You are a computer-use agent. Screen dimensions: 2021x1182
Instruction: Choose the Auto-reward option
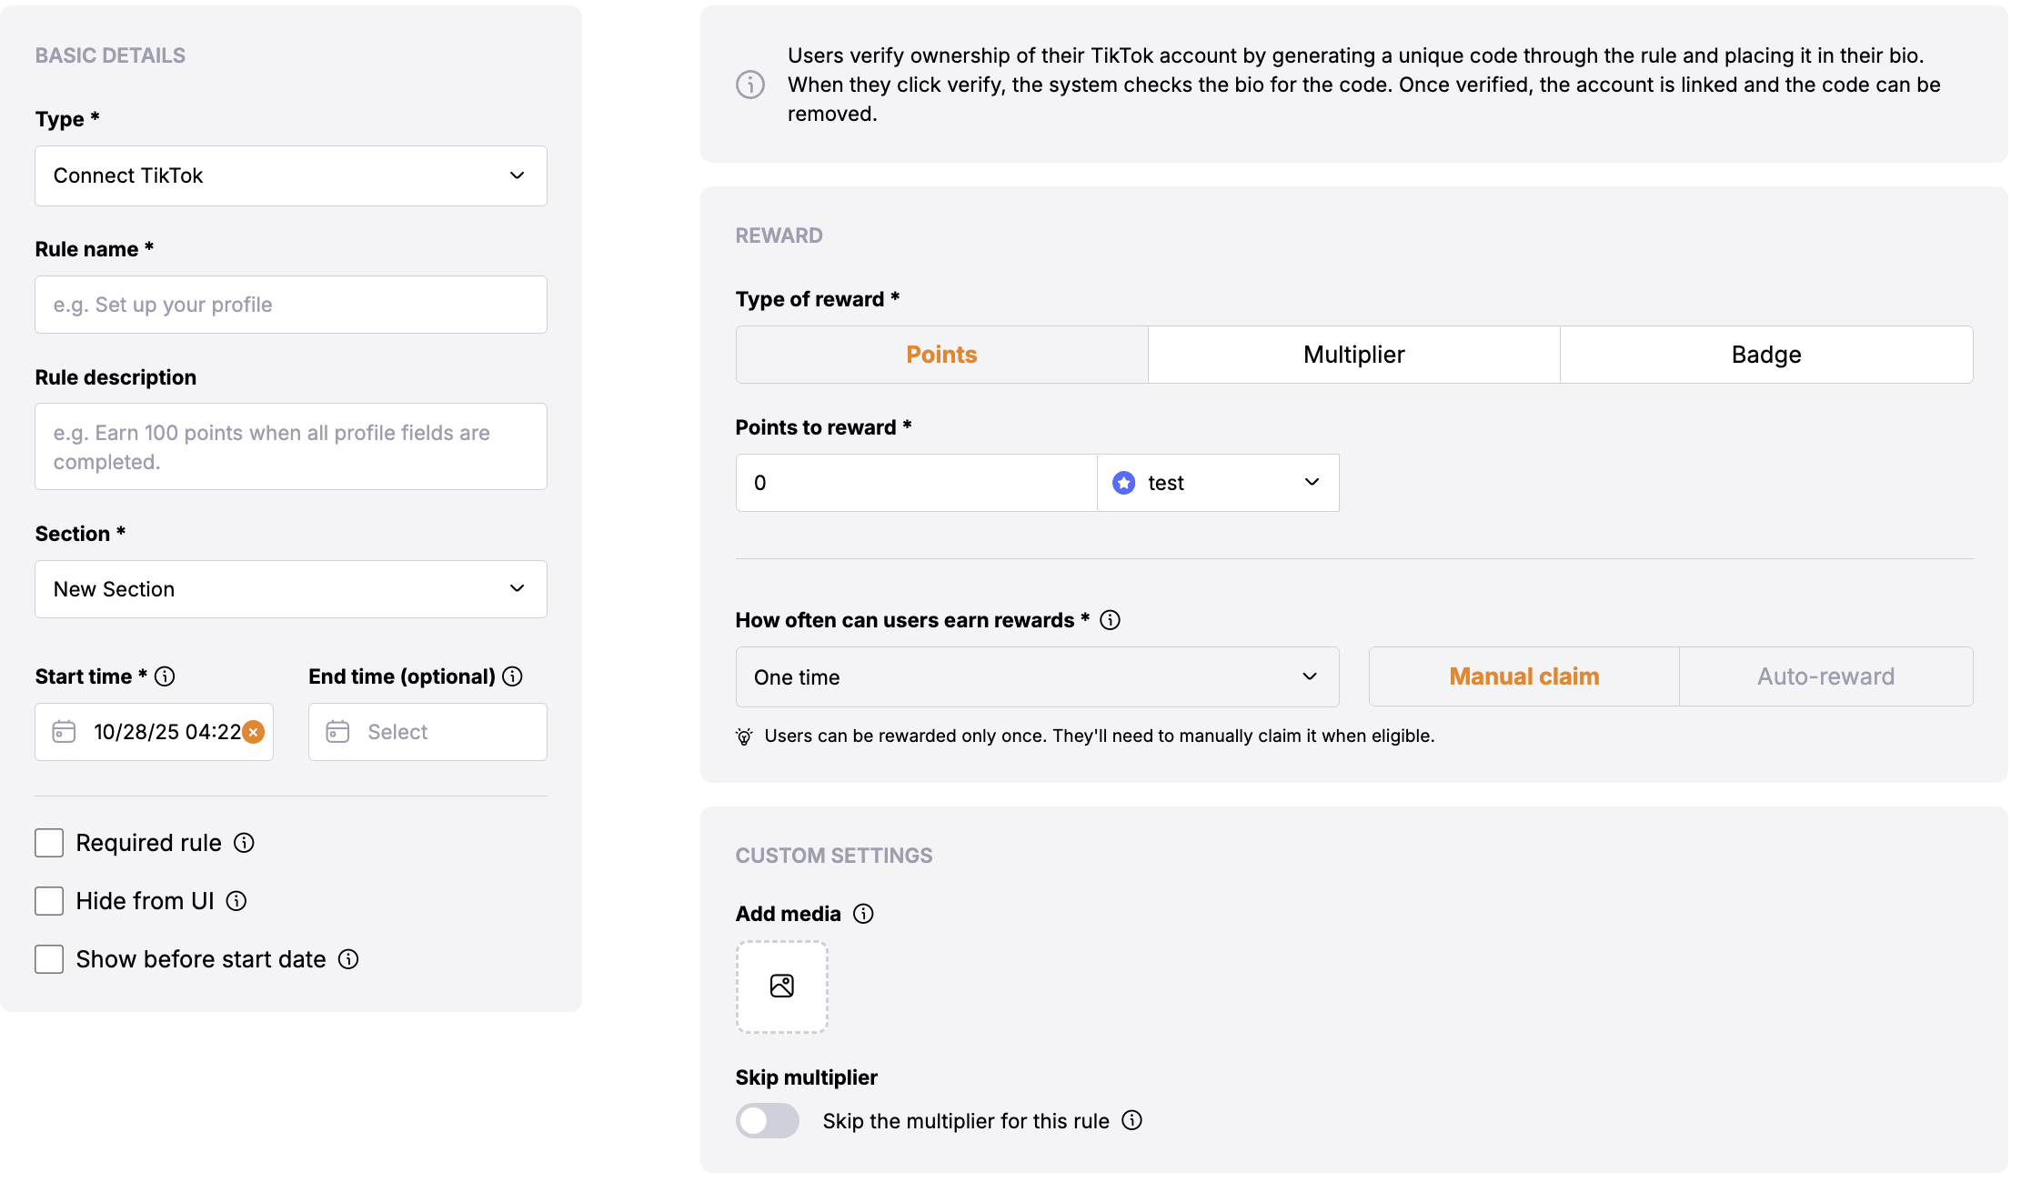(1825, 676)
